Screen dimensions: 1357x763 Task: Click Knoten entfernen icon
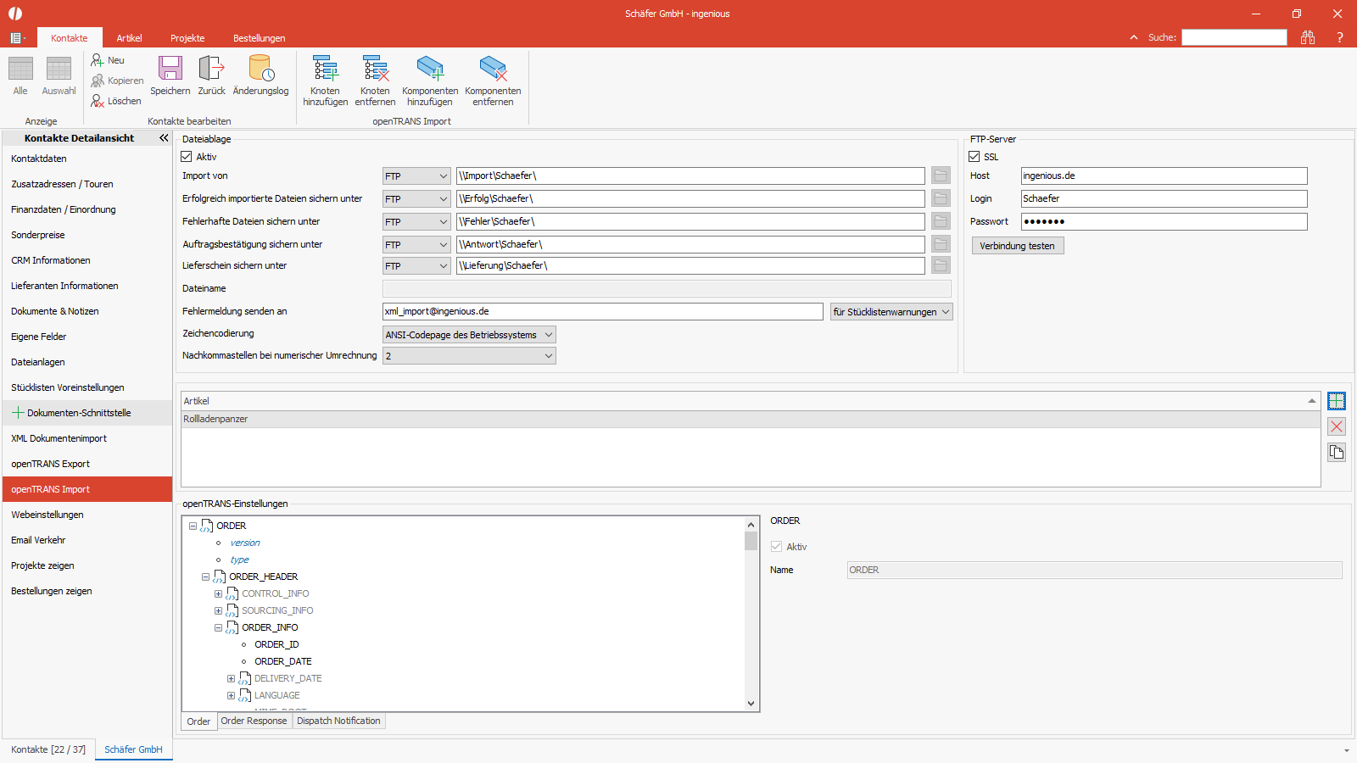click(x=375, y=69)
